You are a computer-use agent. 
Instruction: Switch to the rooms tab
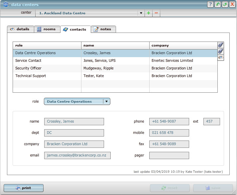click(47, 29)
